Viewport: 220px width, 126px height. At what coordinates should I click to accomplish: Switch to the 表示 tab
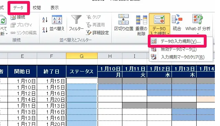point(54,8)
